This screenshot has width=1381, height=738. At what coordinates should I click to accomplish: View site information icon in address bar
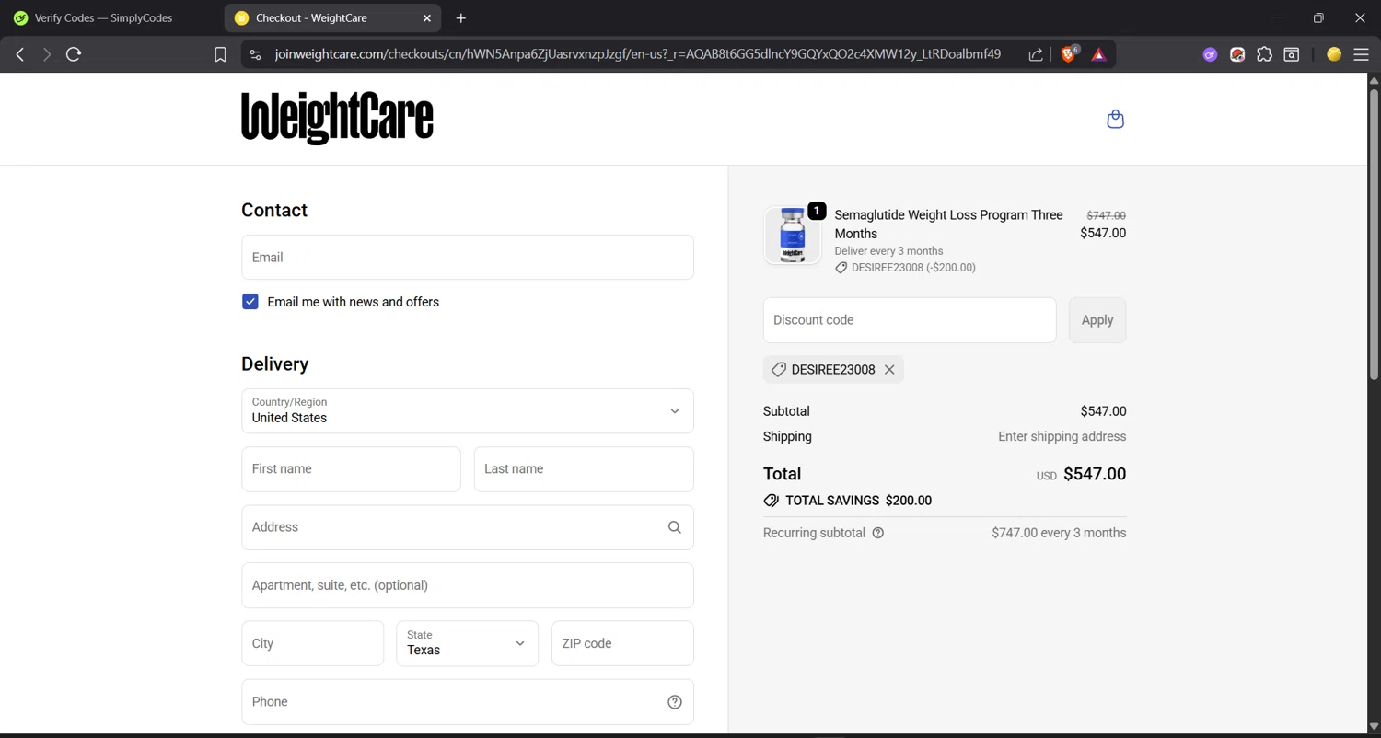coord(256,54)
